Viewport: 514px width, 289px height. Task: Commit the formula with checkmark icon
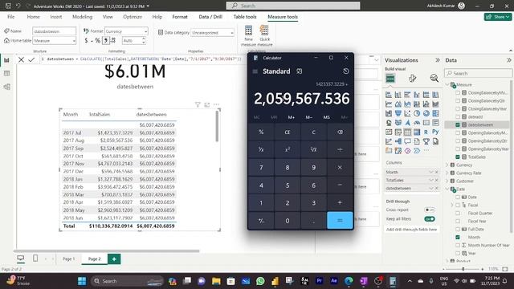31,59
